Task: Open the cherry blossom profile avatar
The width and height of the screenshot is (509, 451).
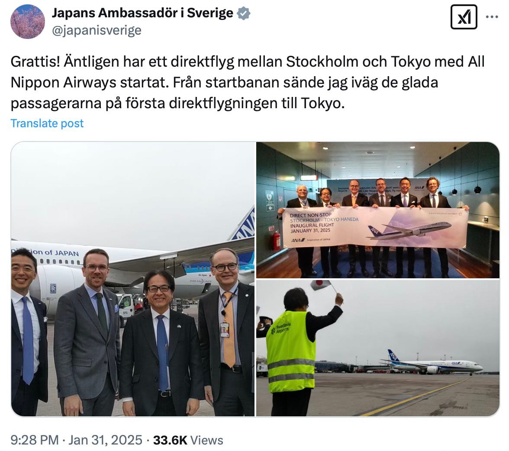Action: click(28, 22)
